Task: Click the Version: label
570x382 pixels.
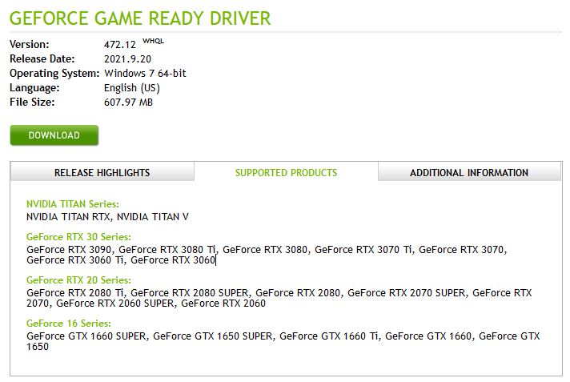Action: [30, 44]
